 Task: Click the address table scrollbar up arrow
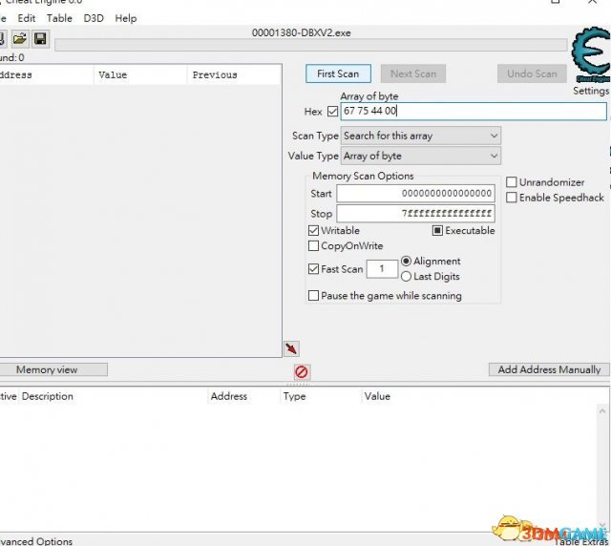[602, 410]
